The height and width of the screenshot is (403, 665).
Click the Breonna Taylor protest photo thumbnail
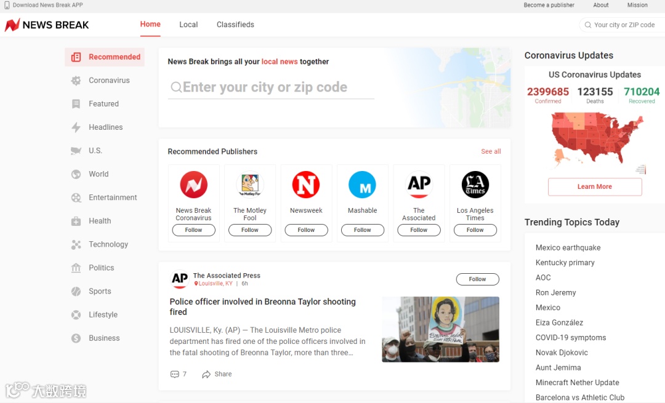click(x=440, y=329)
